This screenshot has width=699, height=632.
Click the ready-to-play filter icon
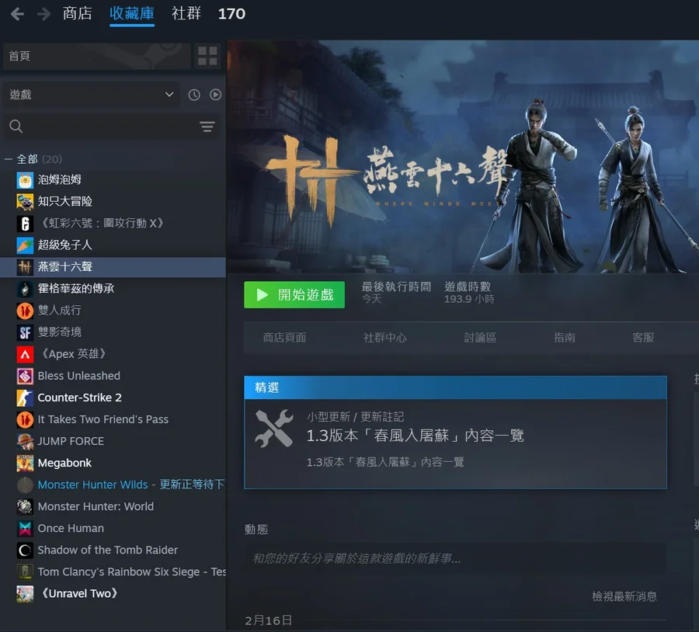pyautogui.click(x=215, y=95)
